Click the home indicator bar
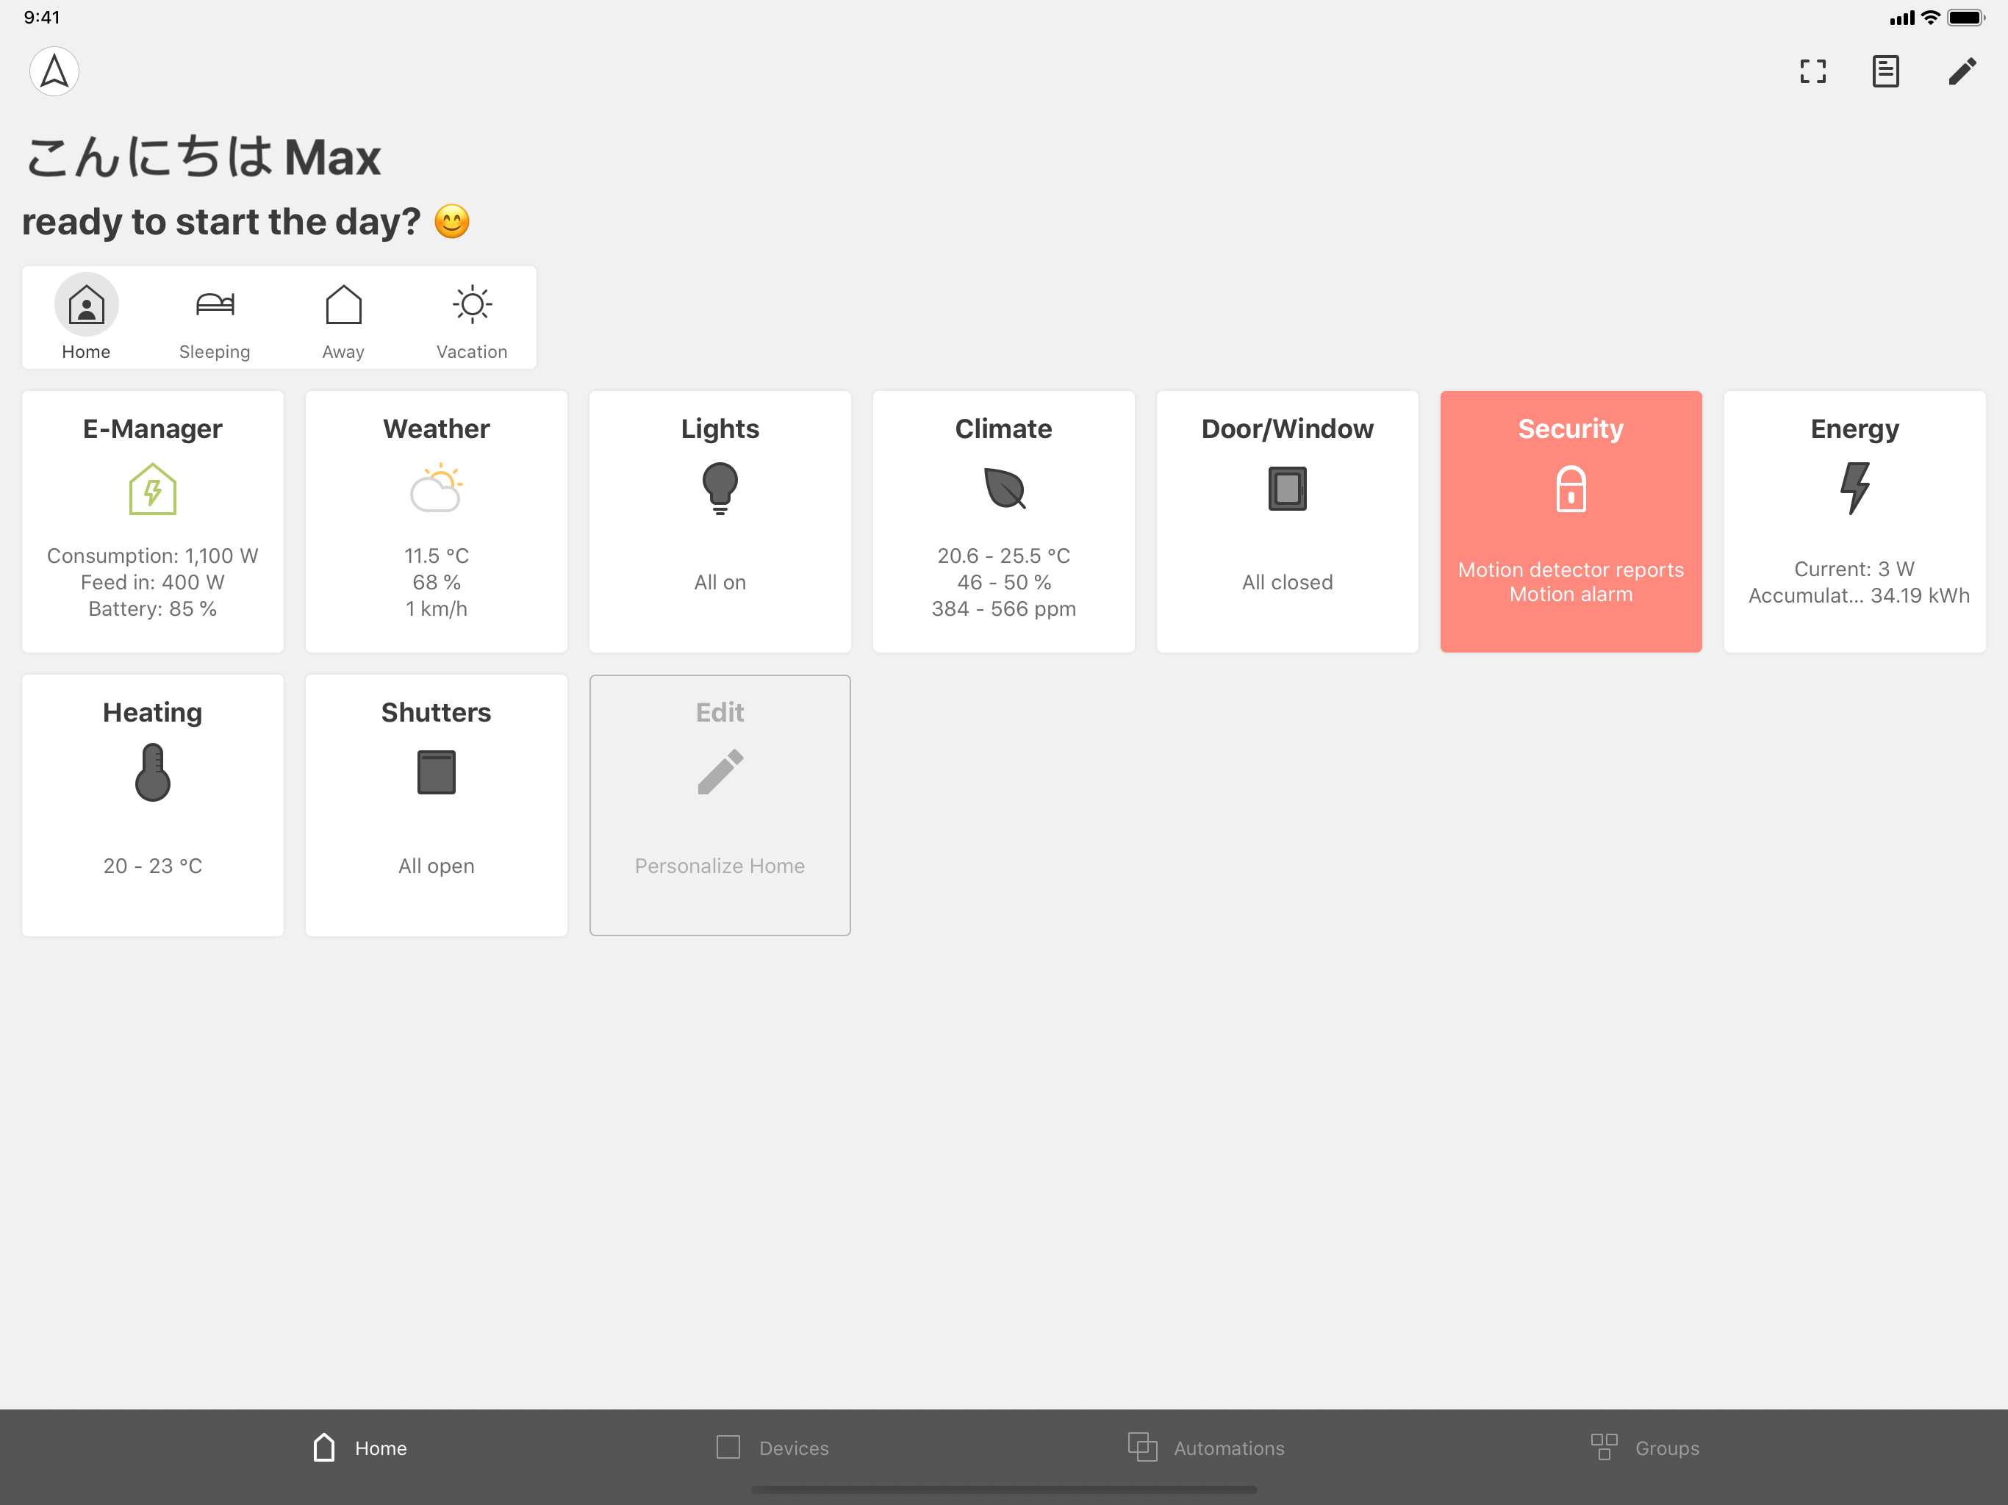Screen dimensions: 2008x1505 1004,1490
